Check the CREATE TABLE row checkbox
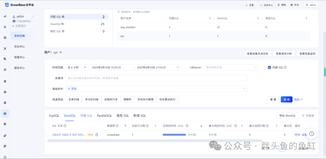 (x=47, y=135)
